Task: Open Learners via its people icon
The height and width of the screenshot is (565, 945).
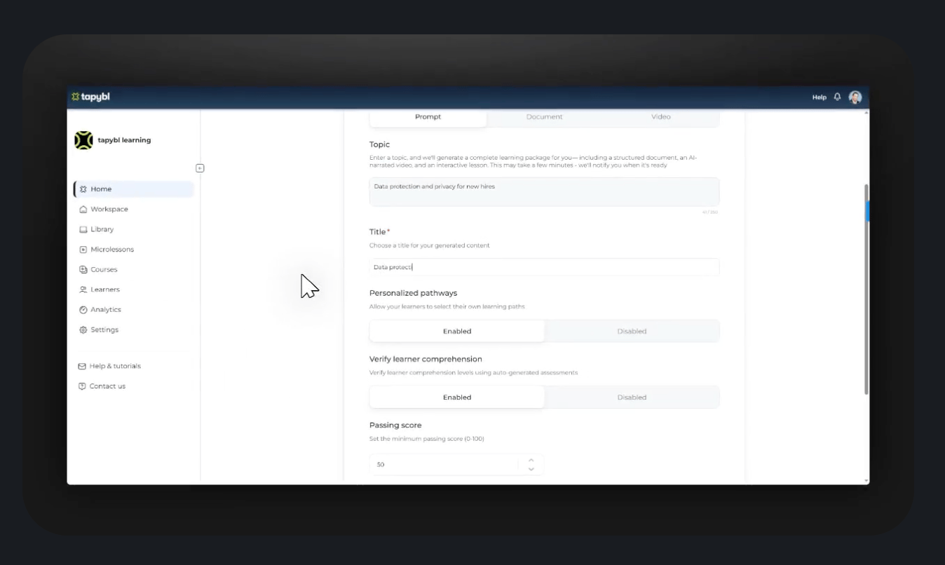Action: (83, 290)
